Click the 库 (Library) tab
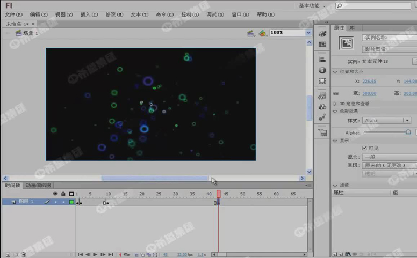This screenshot has height=258, width=417. point(352,27)
